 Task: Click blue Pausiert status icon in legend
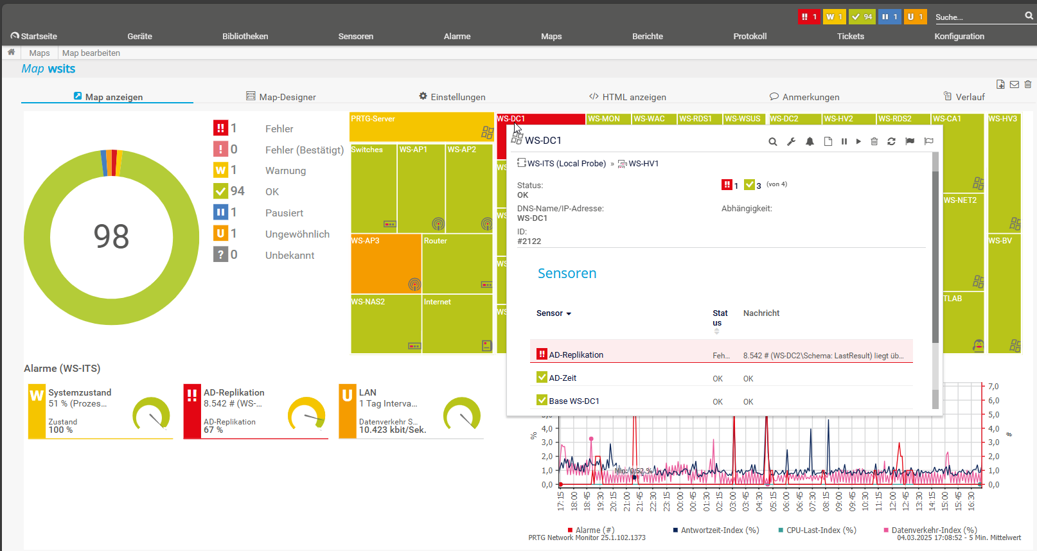tap(221, 213)
